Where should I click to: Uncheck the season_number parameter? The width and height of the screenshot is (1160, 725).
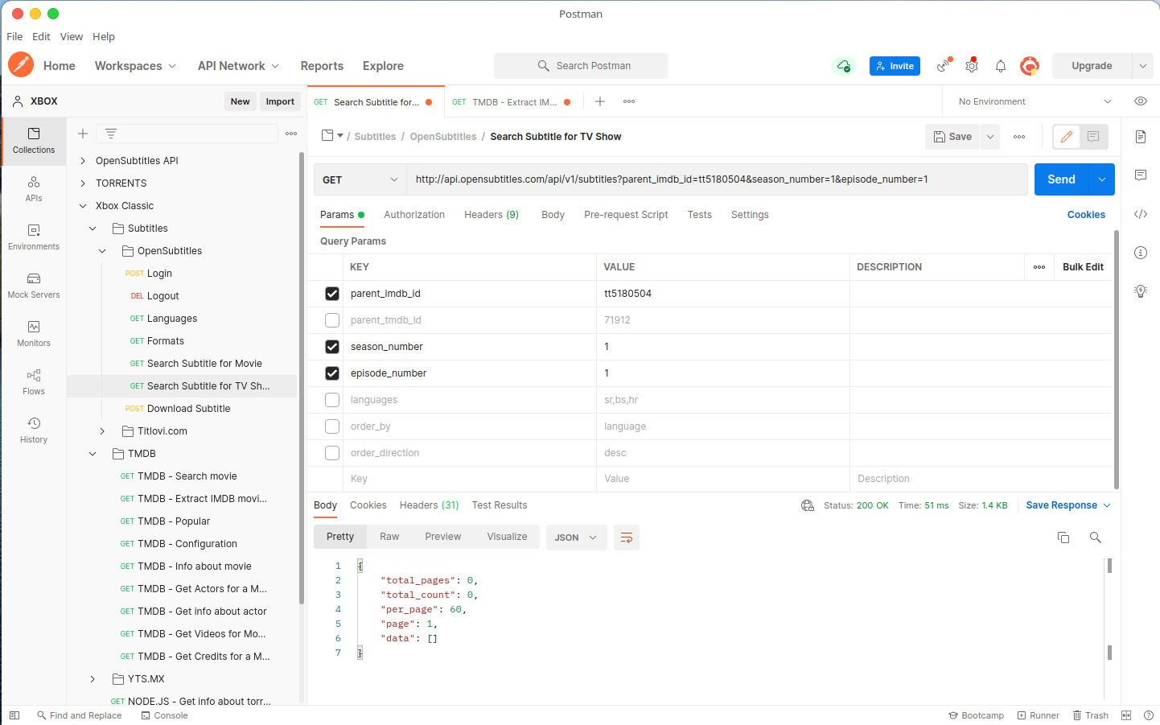point(332,347)
